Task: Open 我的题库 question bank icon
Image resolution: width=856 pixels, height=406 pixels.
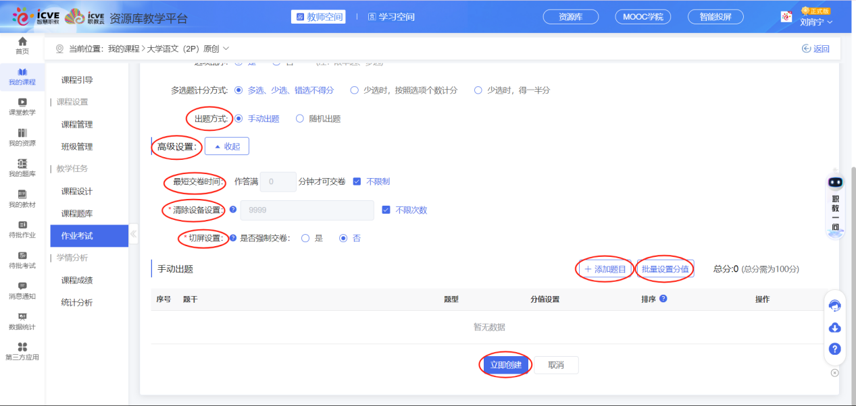Action: pyautogui.click(x=22, y=164)
